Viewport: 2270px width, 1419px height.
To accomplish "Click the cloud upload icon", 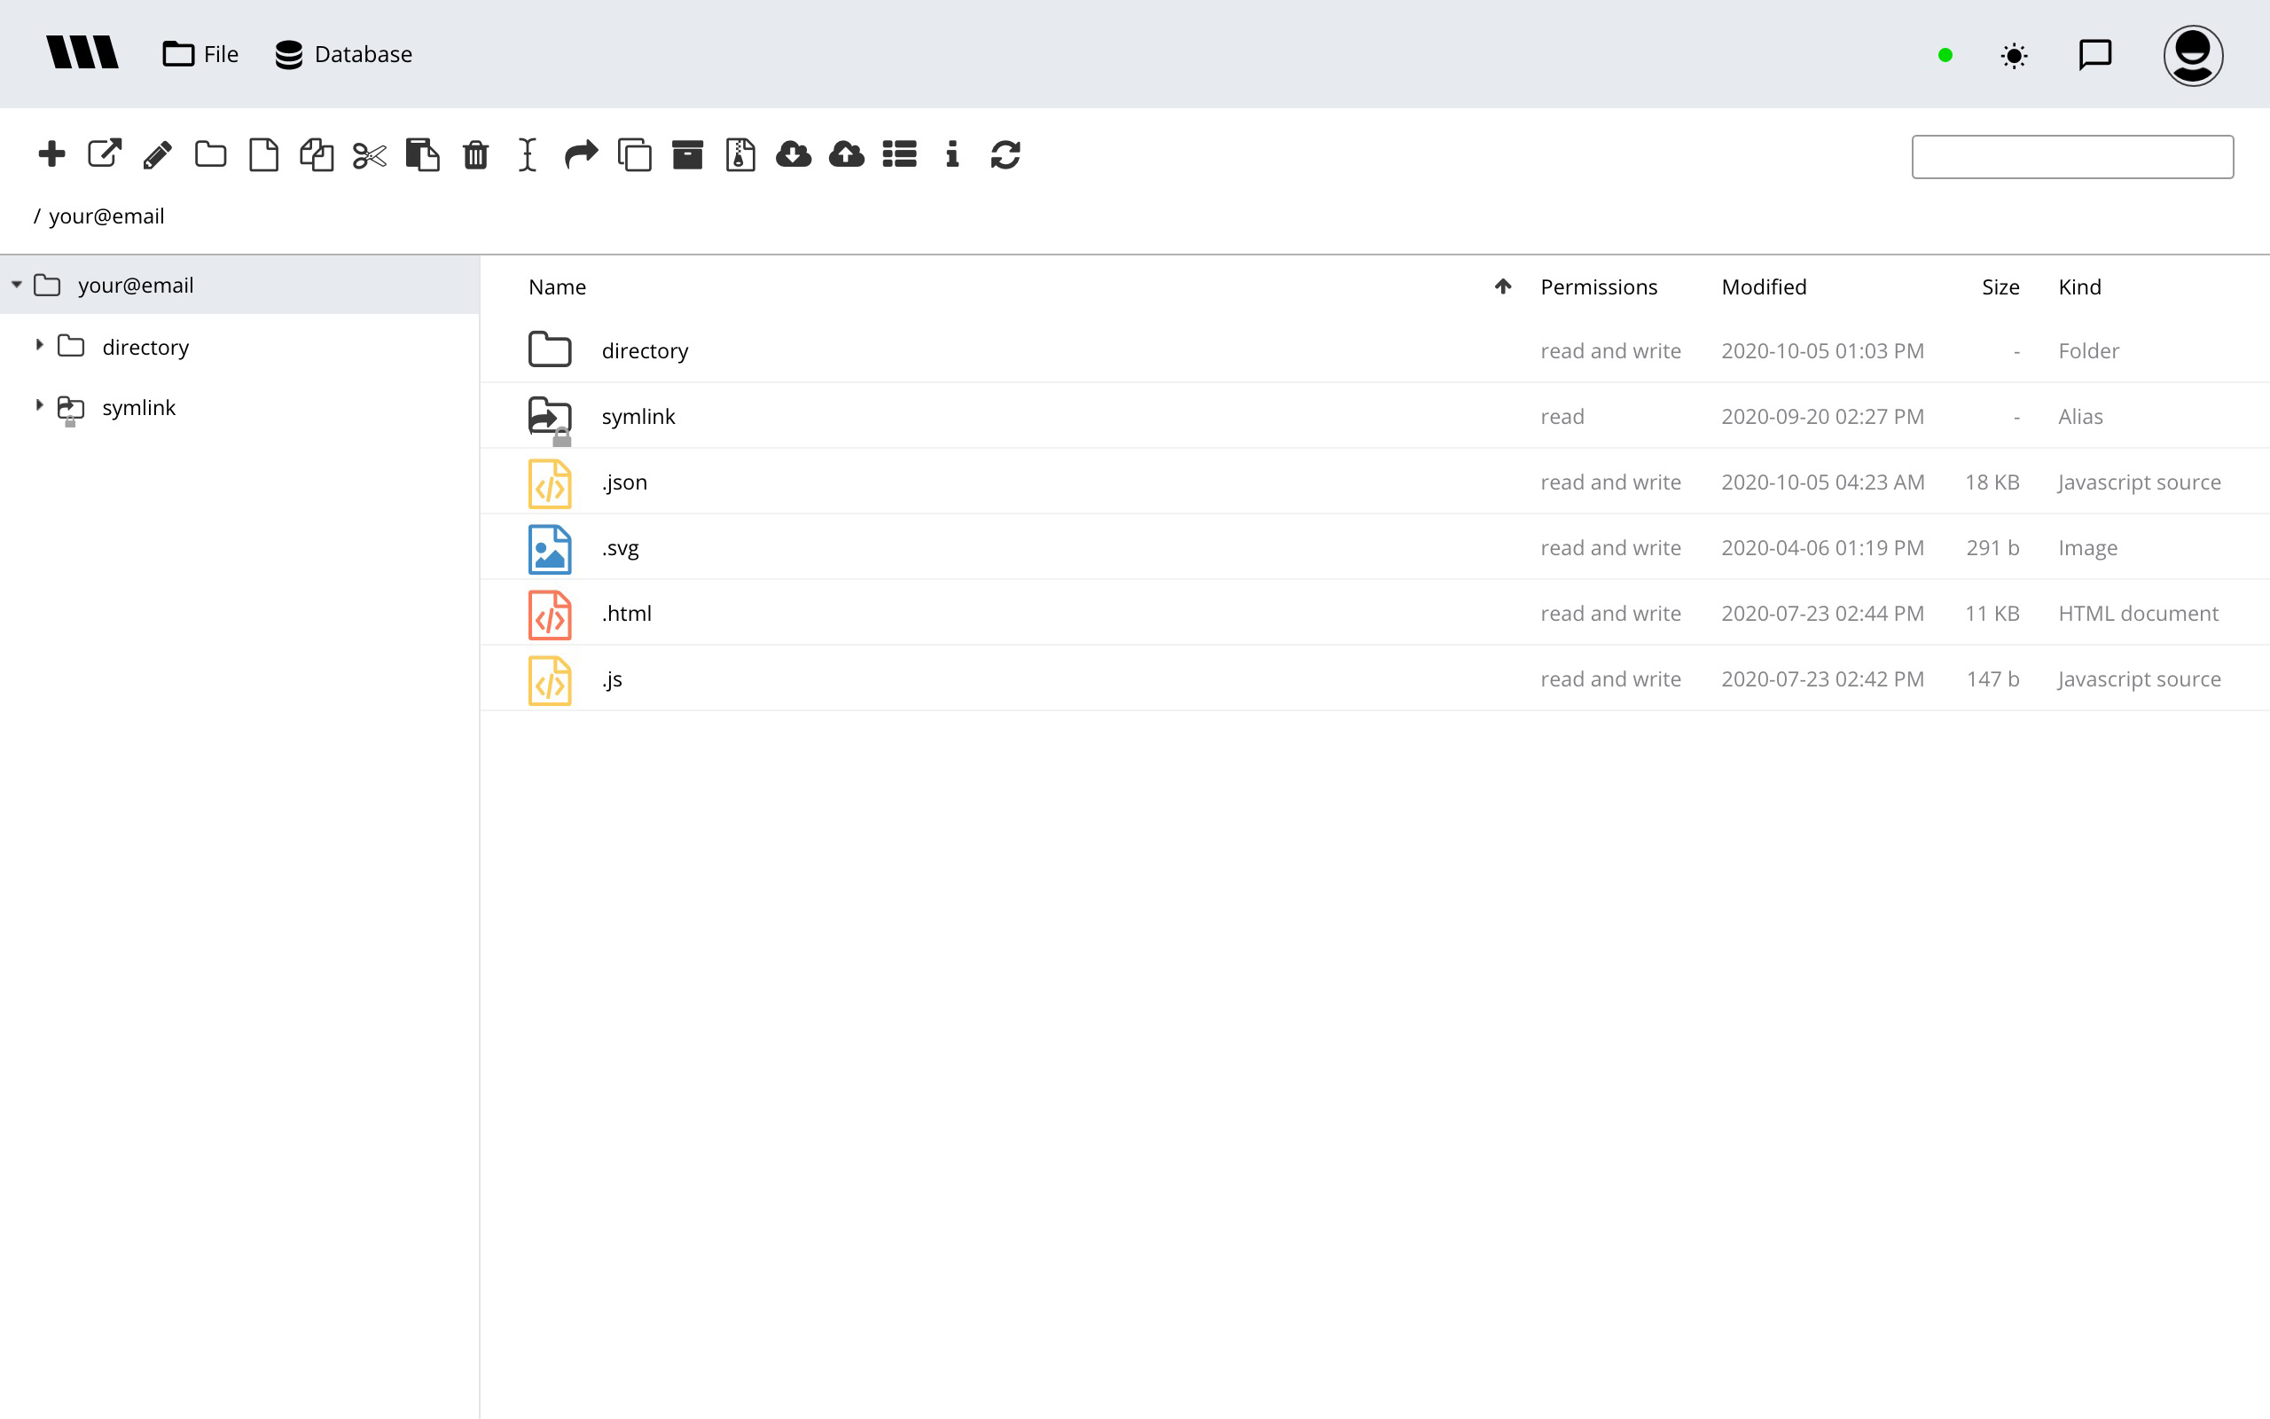I will (x=846, y=155).
